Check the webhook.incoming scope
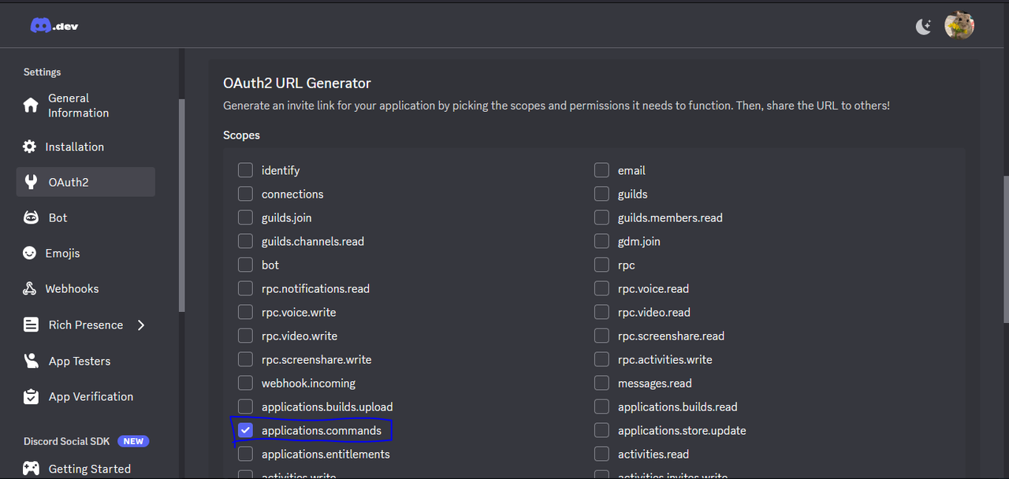Image resolution: width=1009 pixels, height=479 pixels. click(x=245, y=383)
